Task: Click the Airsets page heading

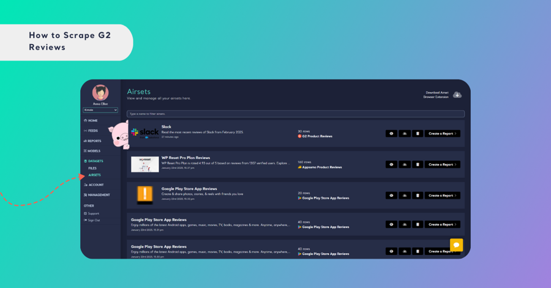Action: coord(139,92)
